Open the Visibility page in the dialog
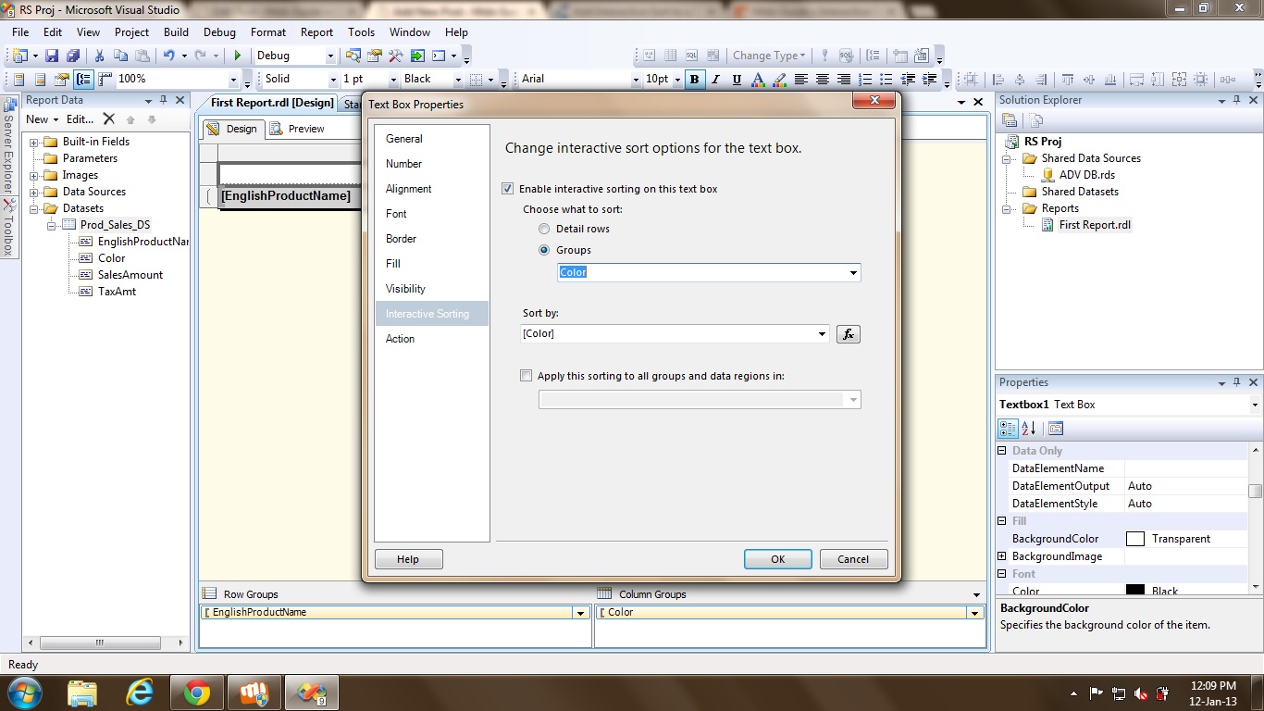 (x=405, y=289)
